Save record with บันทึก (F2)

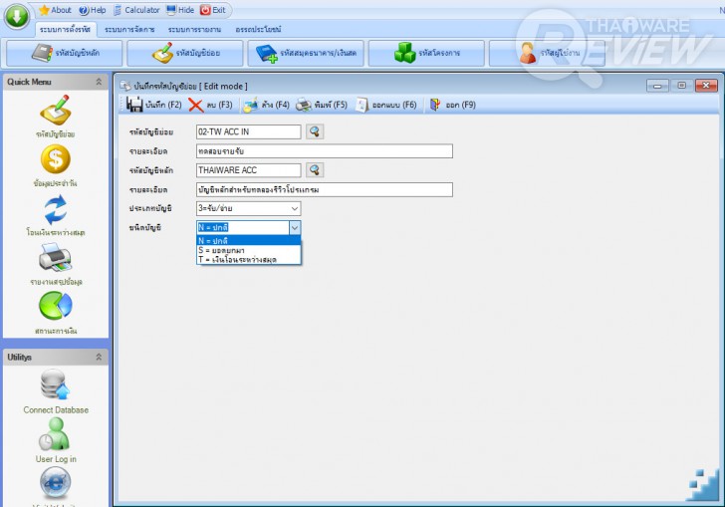point(153,105)
